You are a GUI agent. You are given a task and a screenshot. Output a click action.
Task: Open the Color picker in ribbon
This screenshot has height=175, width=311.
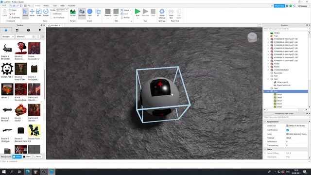click(x=116, y=13)
